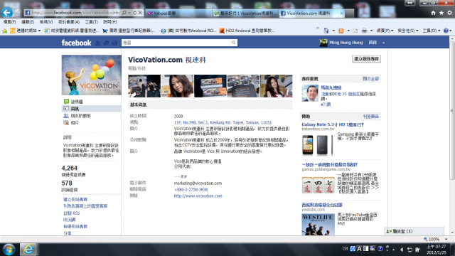This screenshot has height=256, width=455.
Task: Open the Favorites (A) menu
Action: [x=69, y=22]
